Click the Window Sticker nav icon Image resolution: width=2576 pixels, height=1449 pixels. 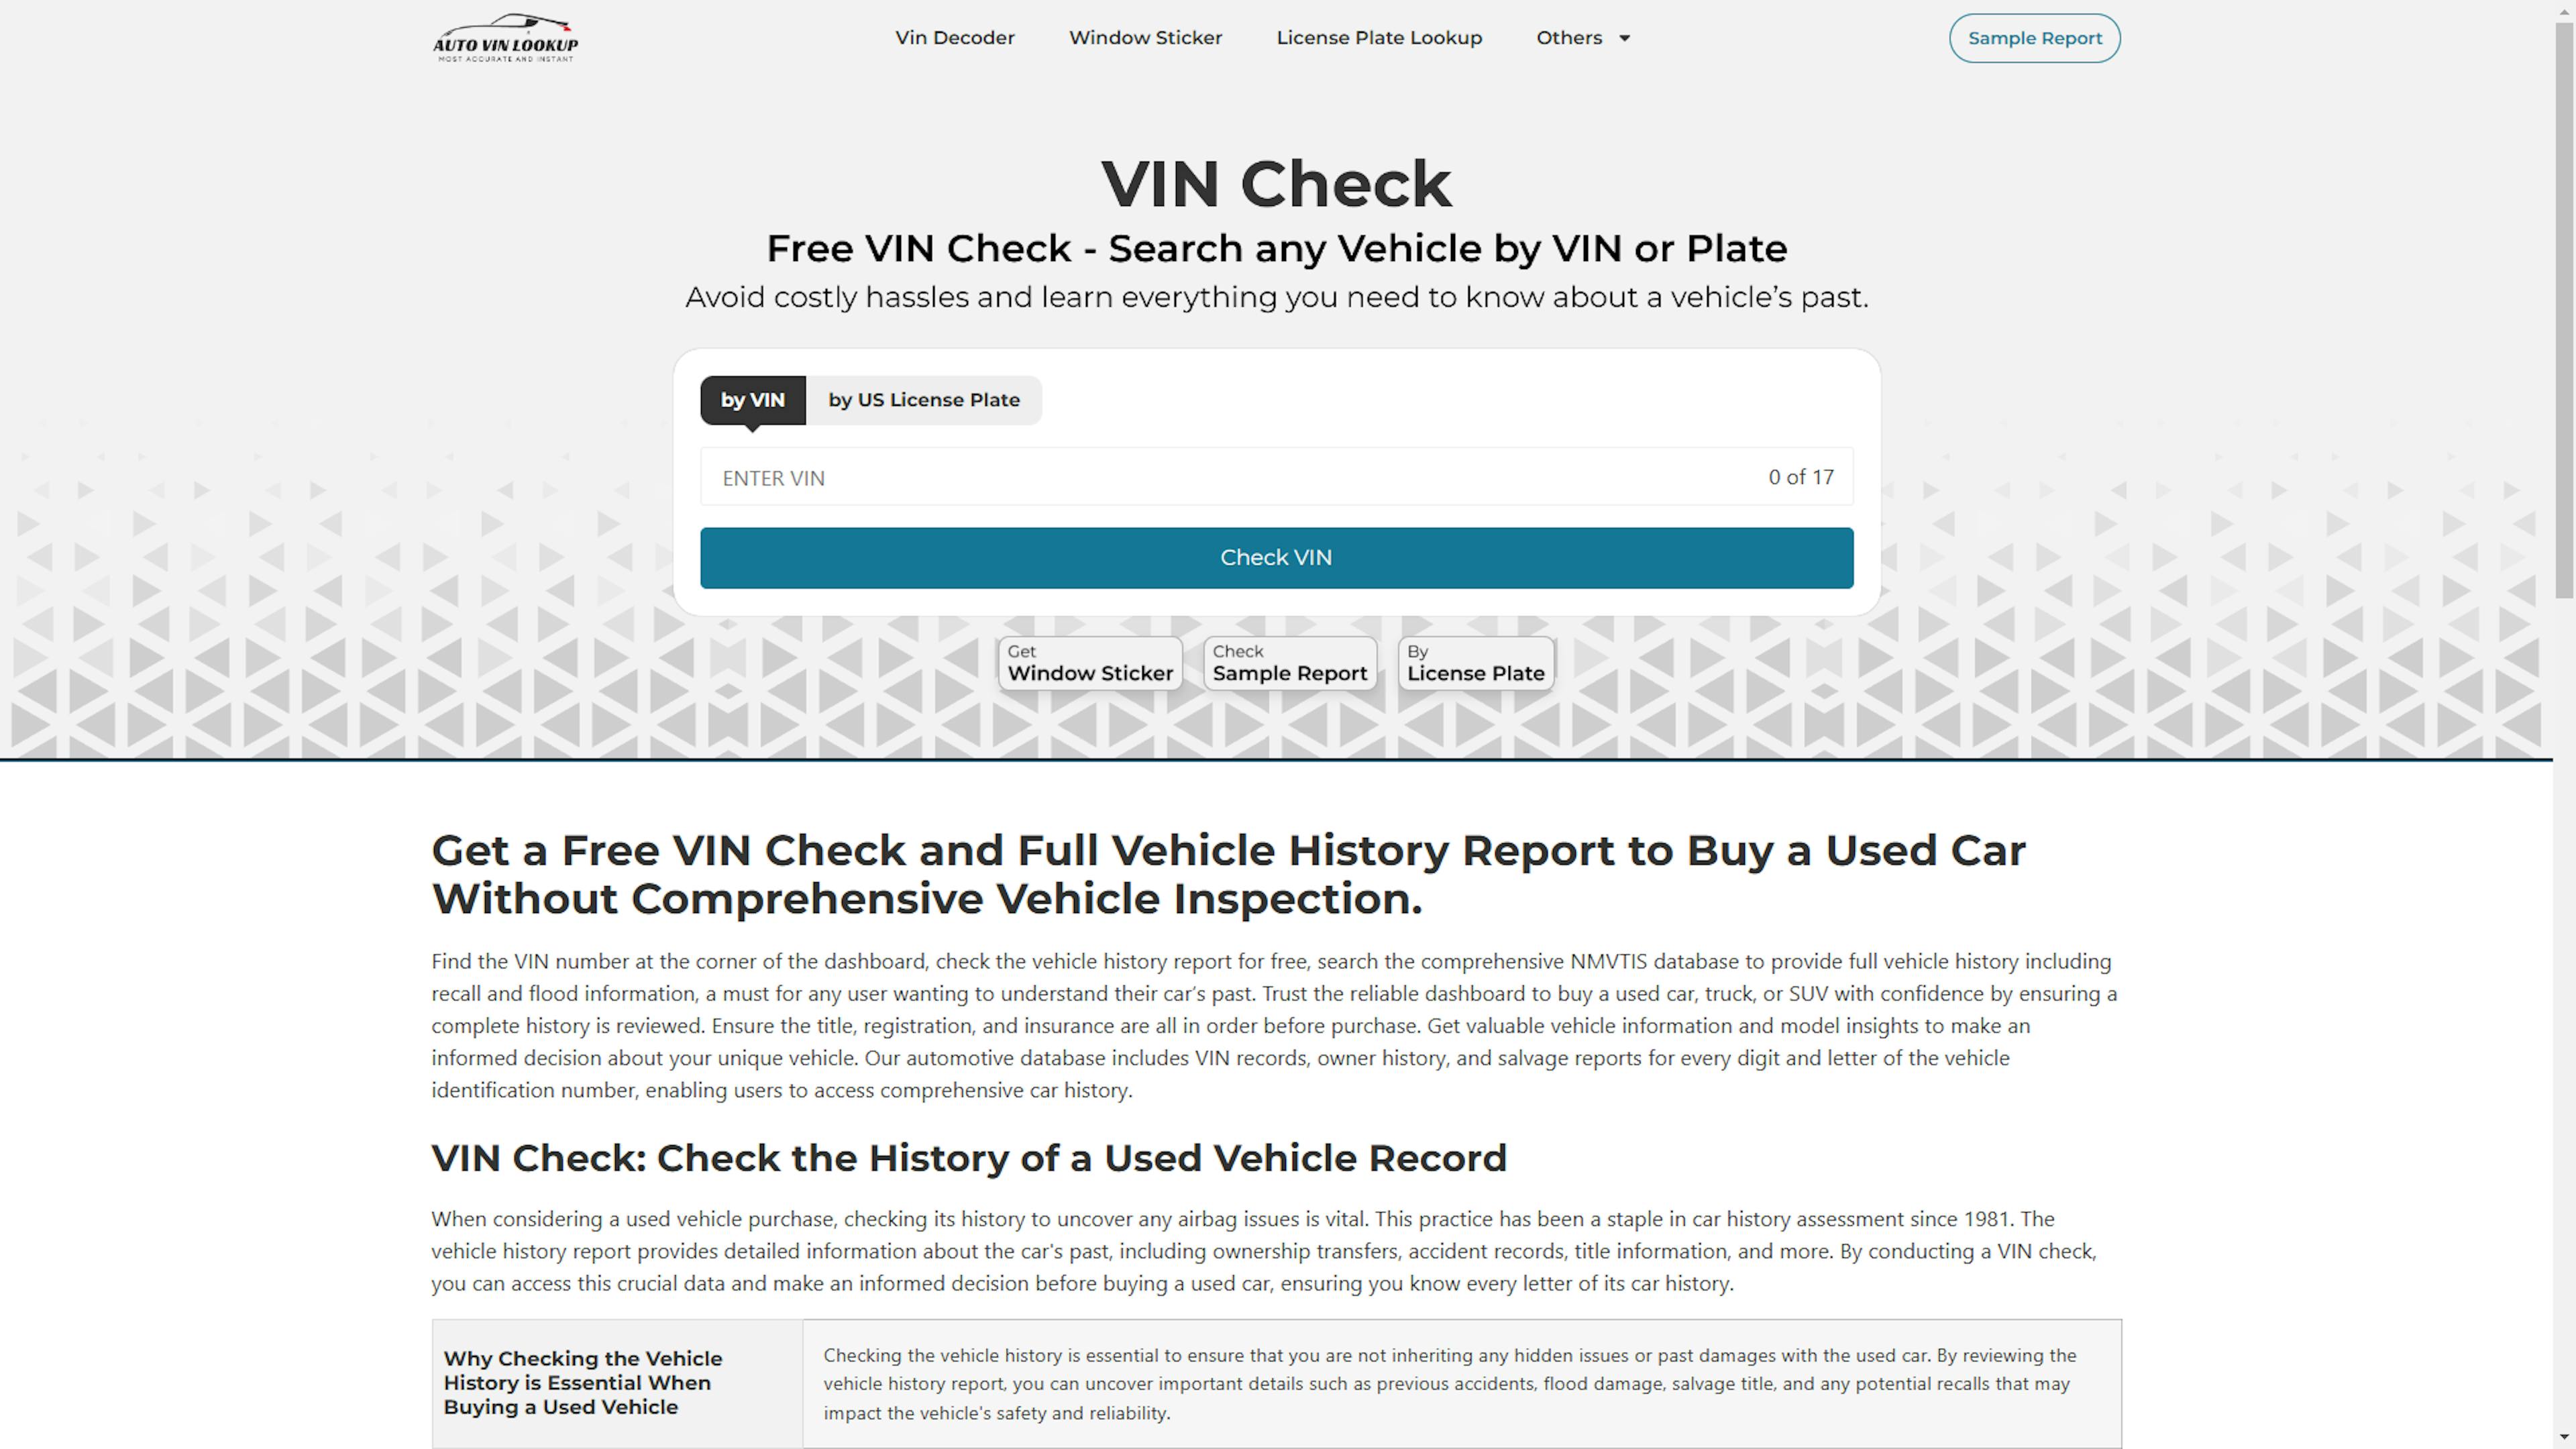tap(1144, 37)
